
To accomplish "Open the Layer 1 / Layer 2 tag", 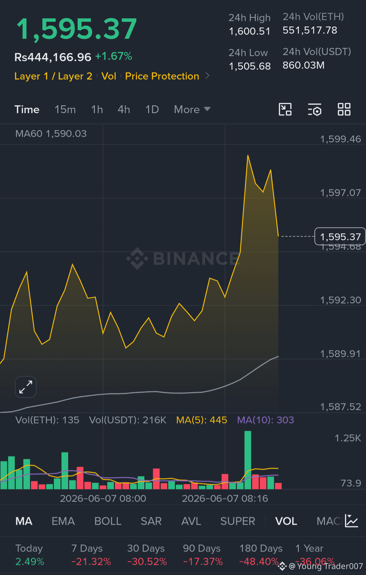I will coord(53,76).
